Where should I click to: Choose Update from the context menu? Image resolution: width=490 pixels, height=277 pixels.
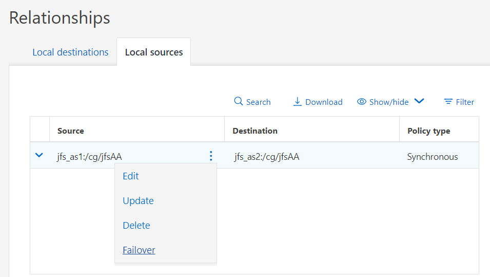pyautogui.click(x=138, y=201)
